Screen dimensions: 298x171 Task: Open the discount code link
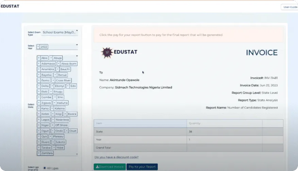click(116, 157)
